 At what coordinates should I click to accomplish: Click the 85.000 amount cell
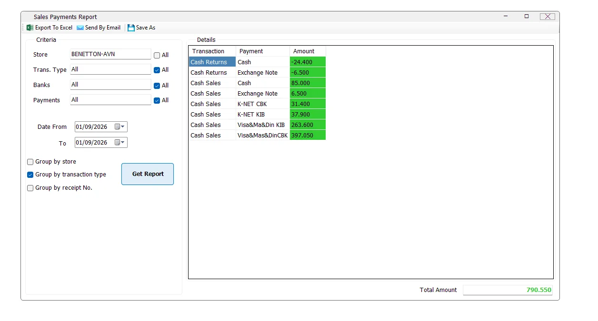308,83
